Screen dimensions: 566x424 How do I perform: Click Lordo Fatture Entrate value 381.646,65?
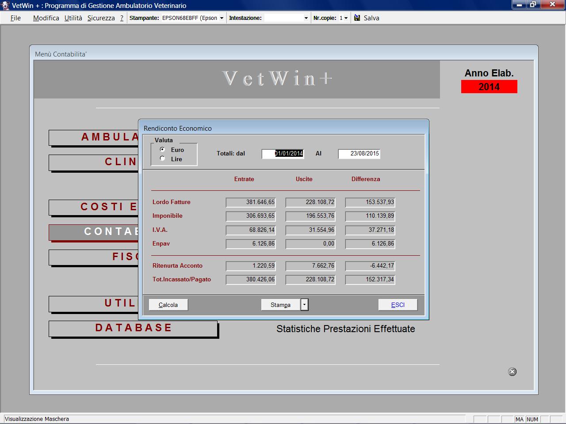point(251,202)
